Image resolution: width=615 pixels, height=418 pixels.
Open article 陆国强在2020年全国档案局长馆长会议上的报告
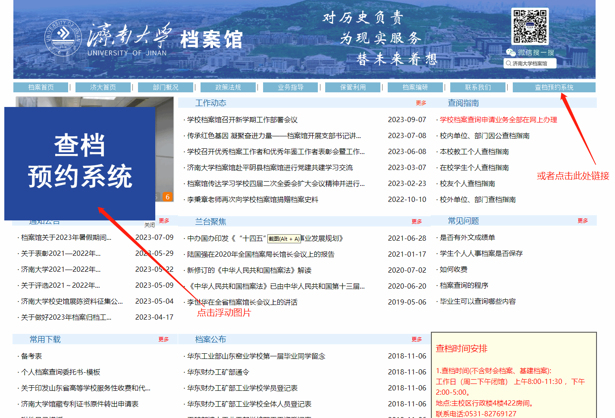261,254
